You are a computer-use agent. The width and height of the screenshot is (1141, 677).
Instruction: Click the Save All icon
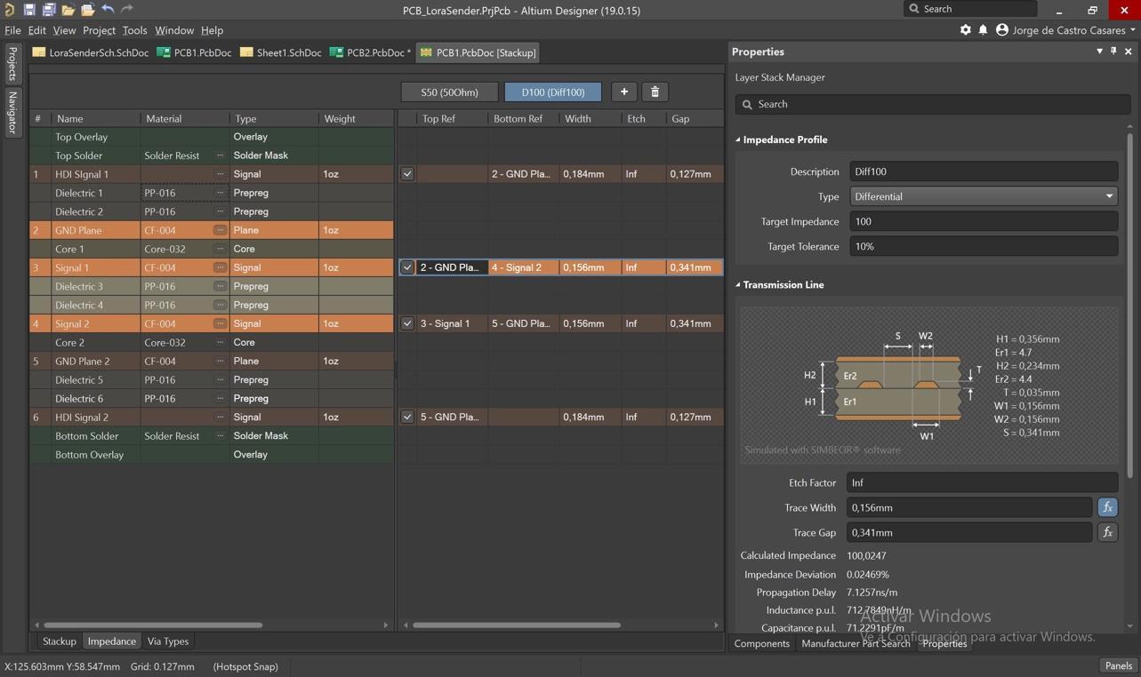click(x=48, y=10)
